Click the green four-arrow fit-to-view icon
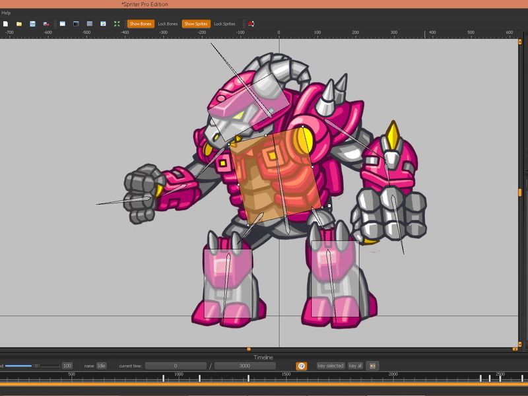 117,24
